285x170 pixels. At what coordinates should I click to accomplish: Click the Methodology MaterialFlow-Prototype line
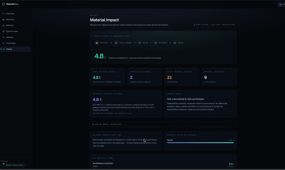[x=112, y=113]
